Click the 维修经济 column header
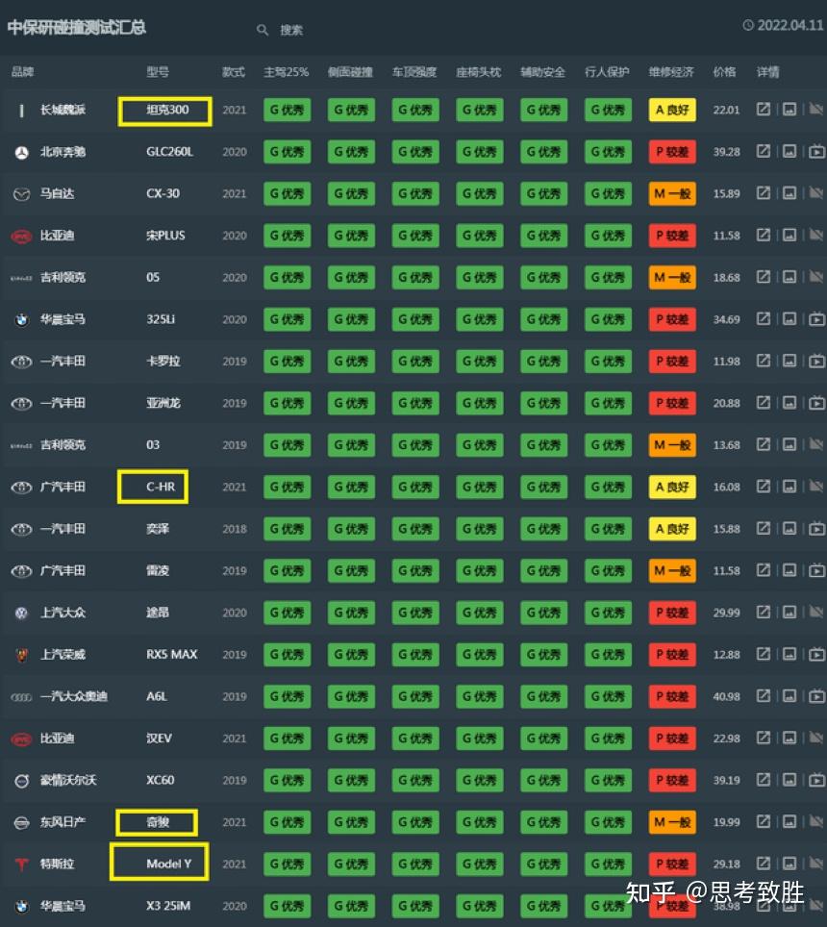Image resolution: width=827 pixels, height=927 pixels. click(671, 72)
